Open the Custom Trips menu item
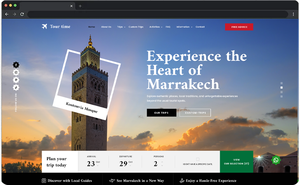The height and width of the screenshot is (185, 300). tap(136, 27)
